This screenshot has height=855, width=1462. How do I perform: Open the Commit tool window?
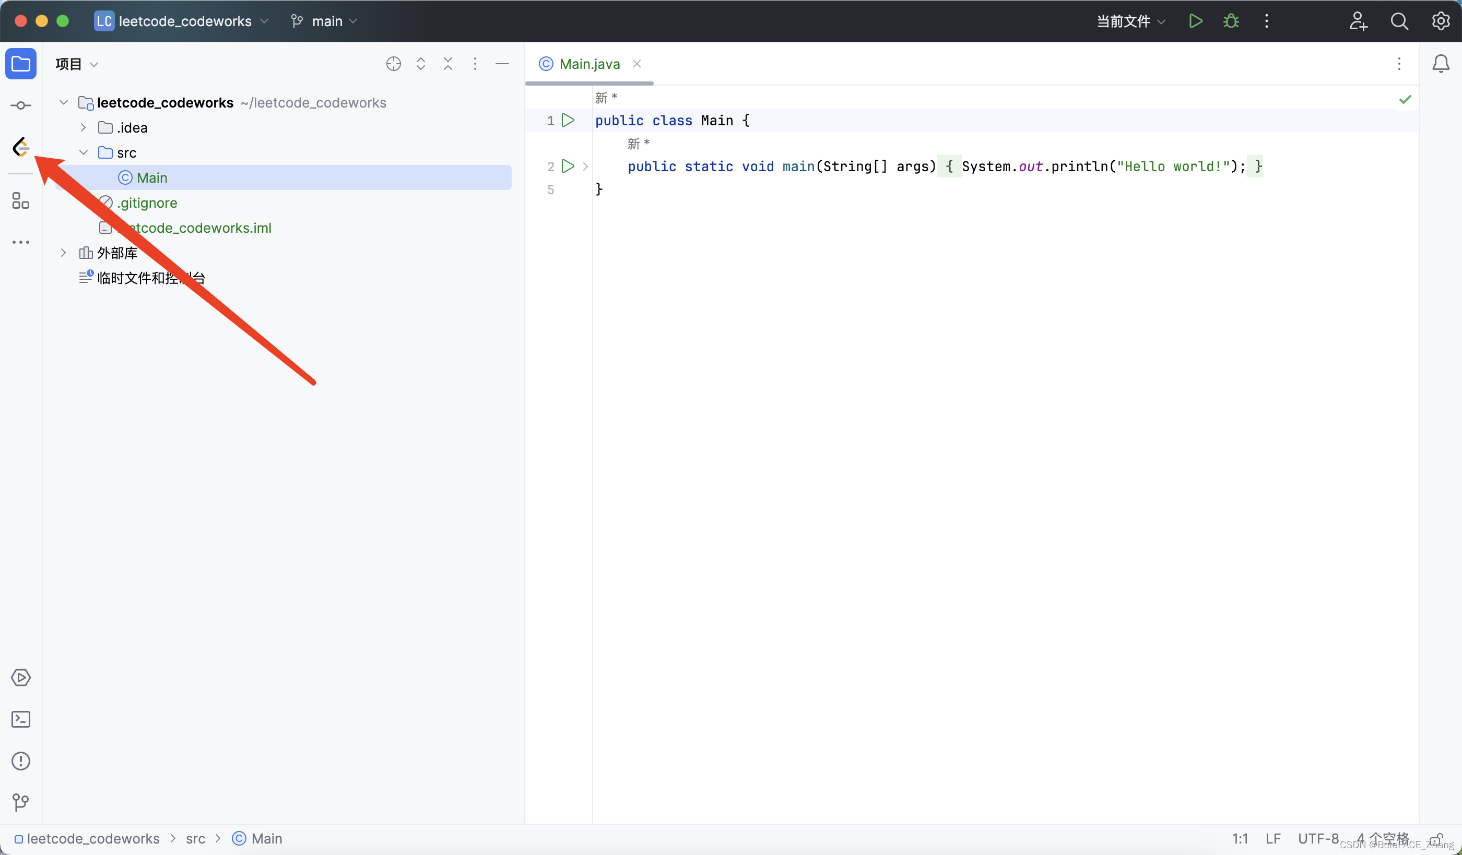click(21, 105)
